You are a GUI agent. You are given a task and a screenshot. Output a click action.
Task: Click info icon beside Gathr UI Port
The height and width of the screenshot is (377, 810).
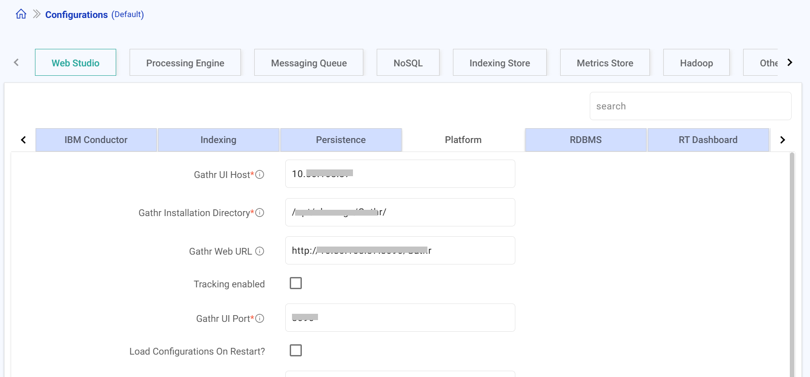[260, 318]
